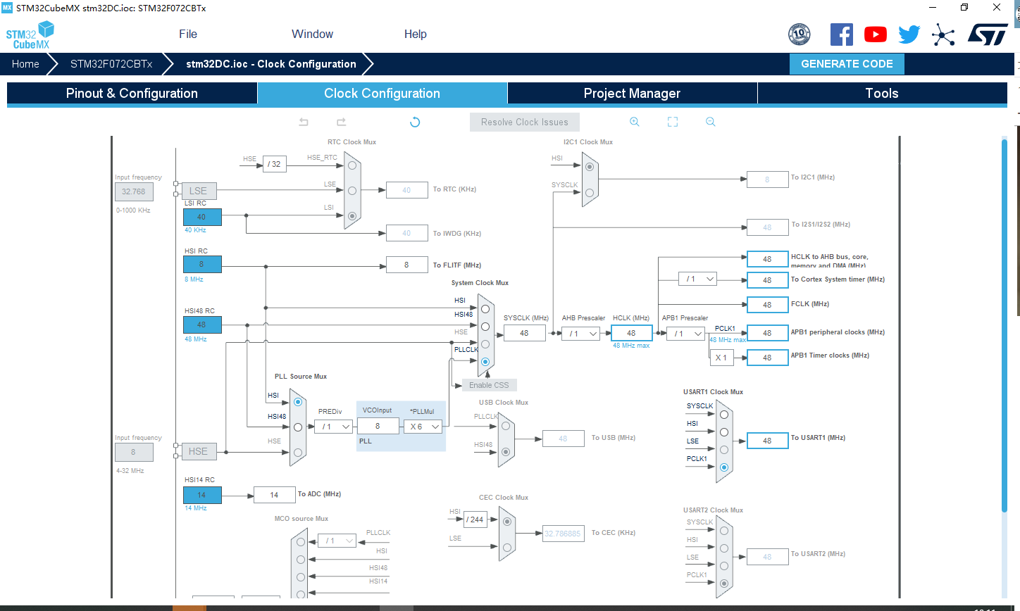This screenshot has height=611, width=1020.
Task: Click the STM32CubeMX logo
Action: click(30, 35)
